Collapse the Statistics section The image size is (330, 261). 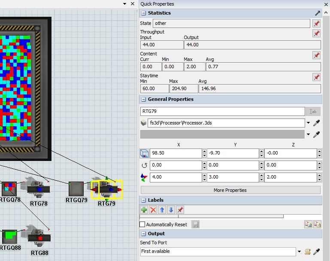tap(143, 13)
